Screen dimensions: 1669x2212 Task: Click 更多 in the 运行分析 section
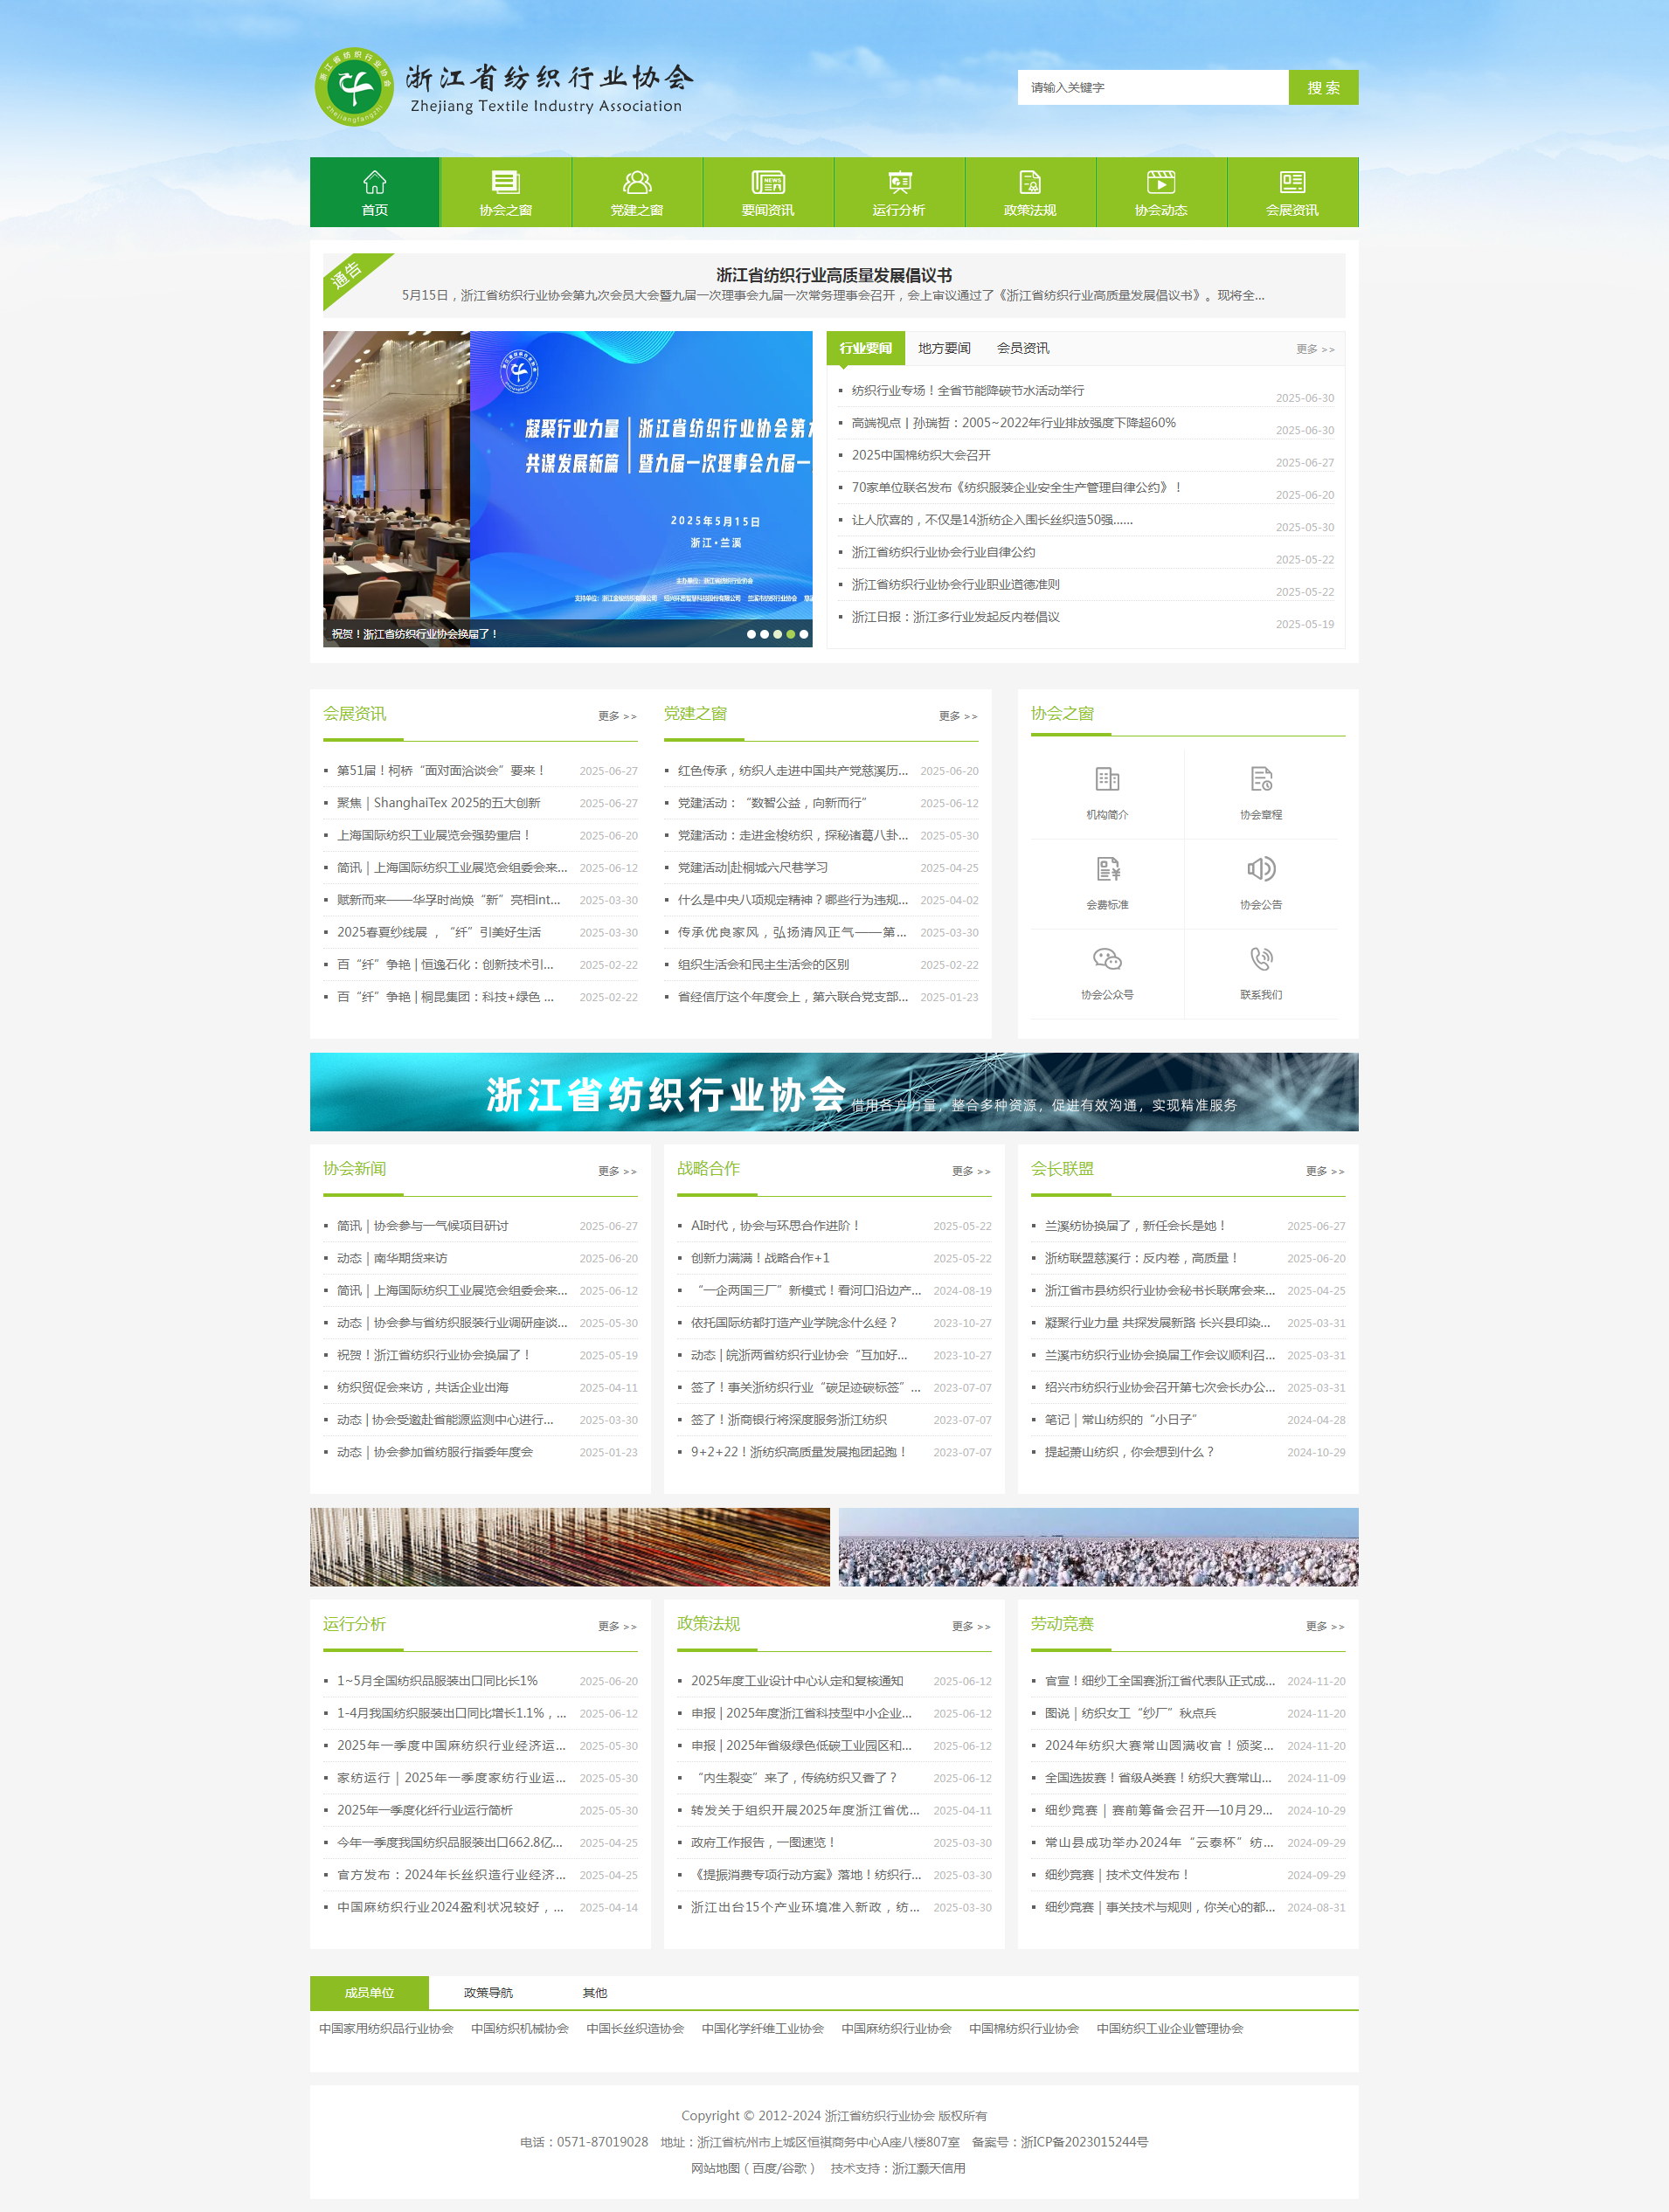[617, 1626]
